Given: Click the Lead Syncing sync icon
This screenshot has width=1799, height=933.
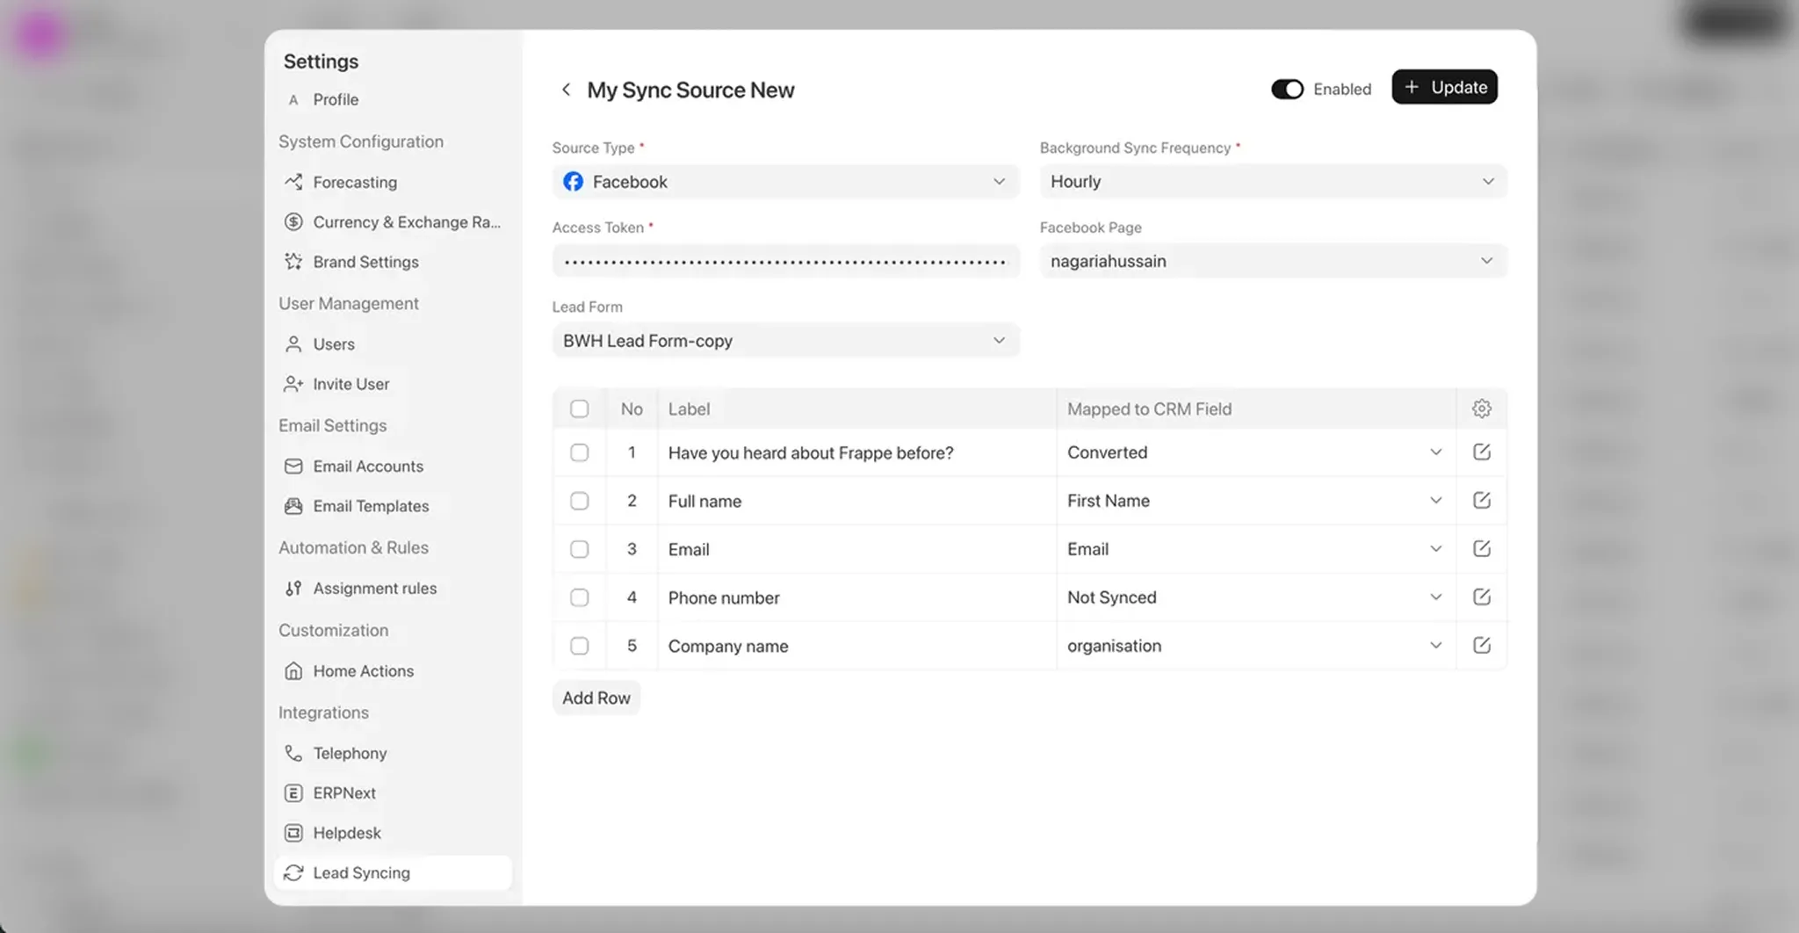Looking at the screenshot, I should click(293, 872).
